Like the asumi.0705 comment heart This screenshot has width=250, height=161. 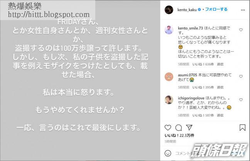point(241,76)
